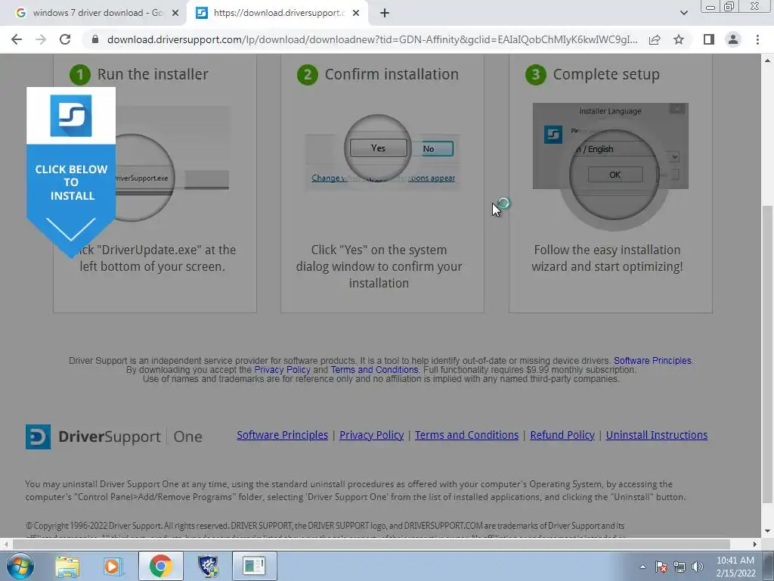Click 'Confirm installation' step heading
Viewport: 774px width, 581px height.
click(x=392, y=74)
